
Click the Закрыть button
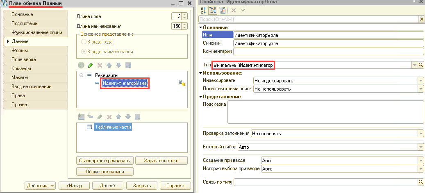[x=142, y=186]
